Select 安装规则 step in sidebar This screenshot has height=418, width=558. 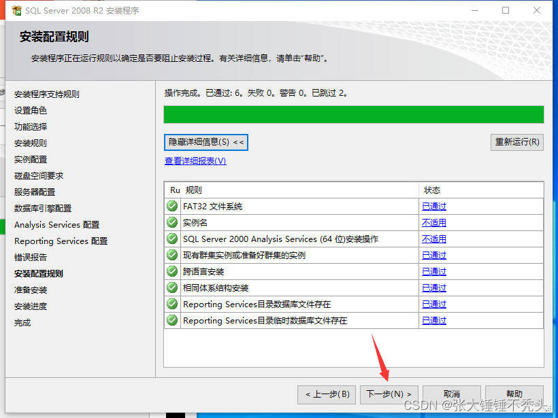coord(31,143)
